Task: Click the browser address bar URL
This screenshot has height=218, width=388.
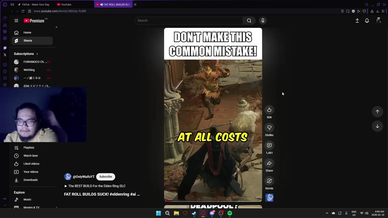Action: tap(60, 11)
